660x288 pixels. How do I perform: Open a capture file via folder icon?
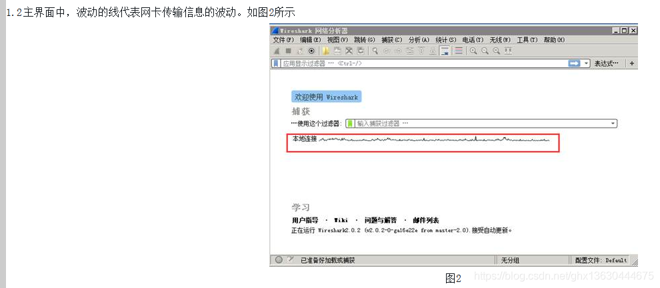pyautogui.click(x=326, y=51)
